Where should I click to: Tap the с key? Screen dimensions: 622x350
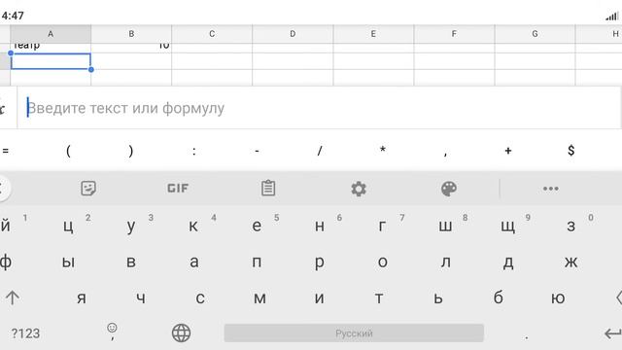click(200, 297)
